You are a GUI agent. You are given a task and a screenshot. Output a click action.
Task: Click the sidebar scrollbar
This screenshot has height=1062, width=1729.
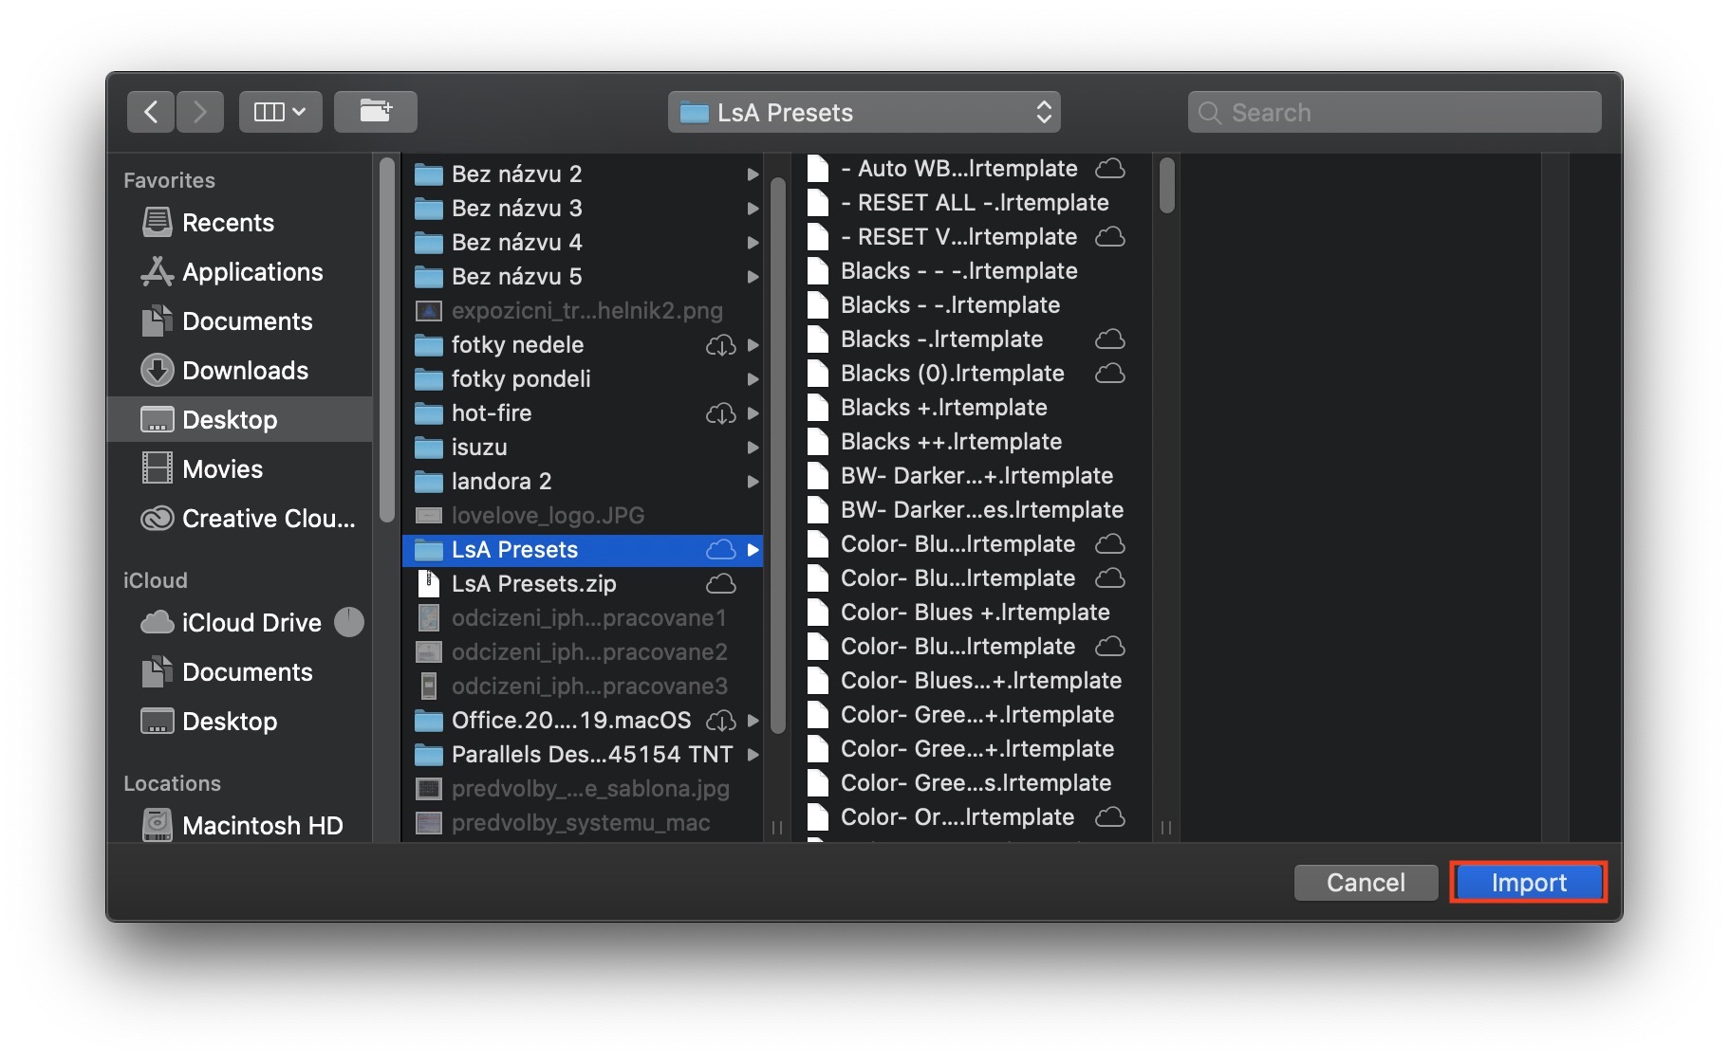click(386, 341)
